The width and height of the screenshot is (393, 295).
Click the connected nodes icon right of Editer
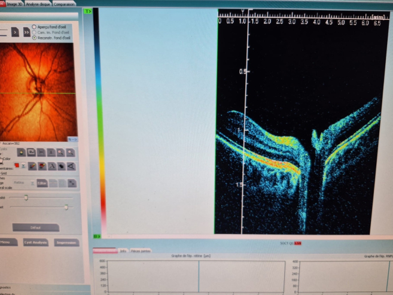pyautogui.click(x=72, y=183)
